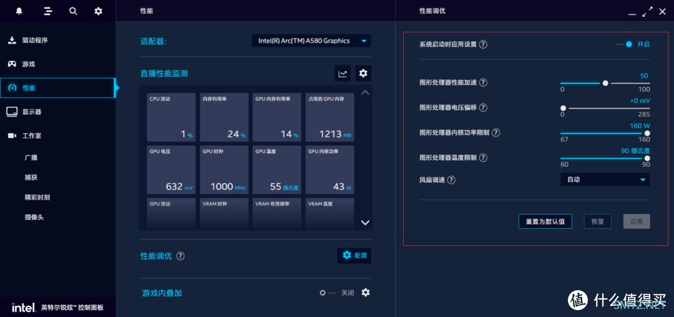Click the 内核功率限制 slider handle
674x317 pixels.
tap(647, 133)
